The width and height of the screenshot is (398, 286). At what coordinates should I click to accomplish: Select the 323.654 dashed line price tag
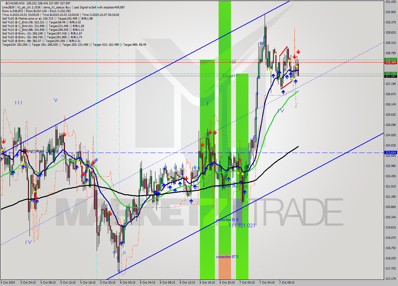(391, 153)
